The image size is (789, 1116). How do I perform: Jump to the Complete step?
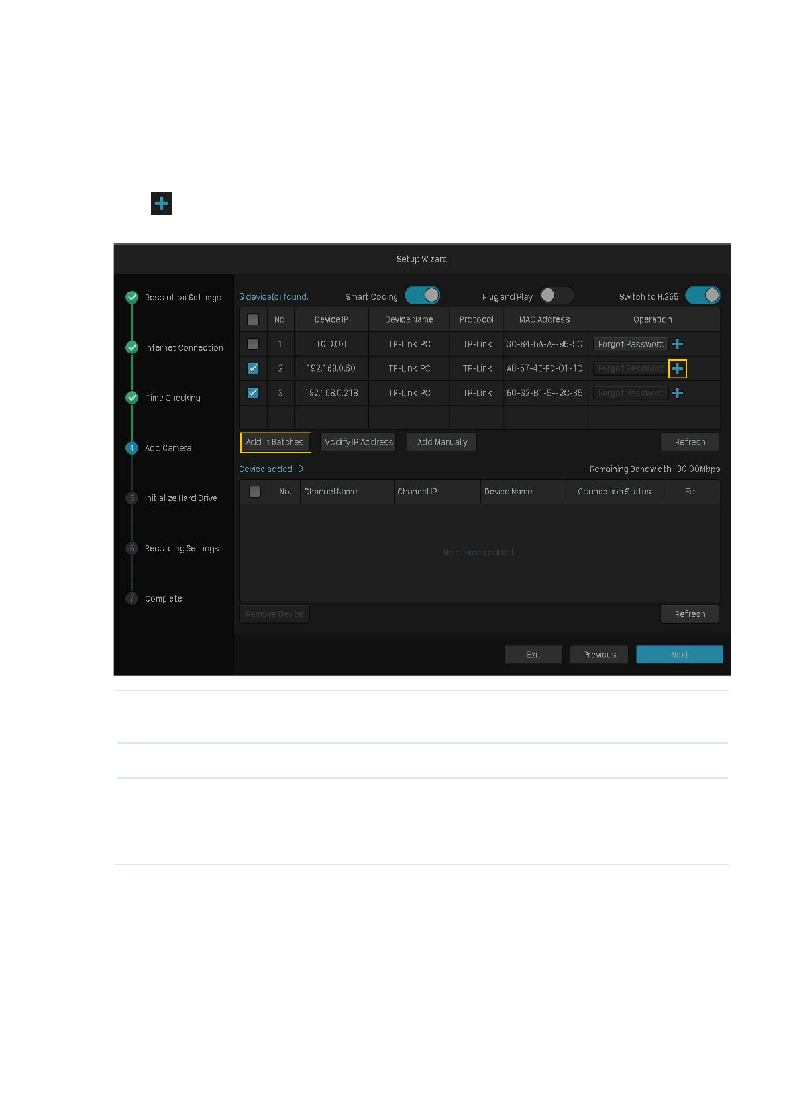click(163, 599)
